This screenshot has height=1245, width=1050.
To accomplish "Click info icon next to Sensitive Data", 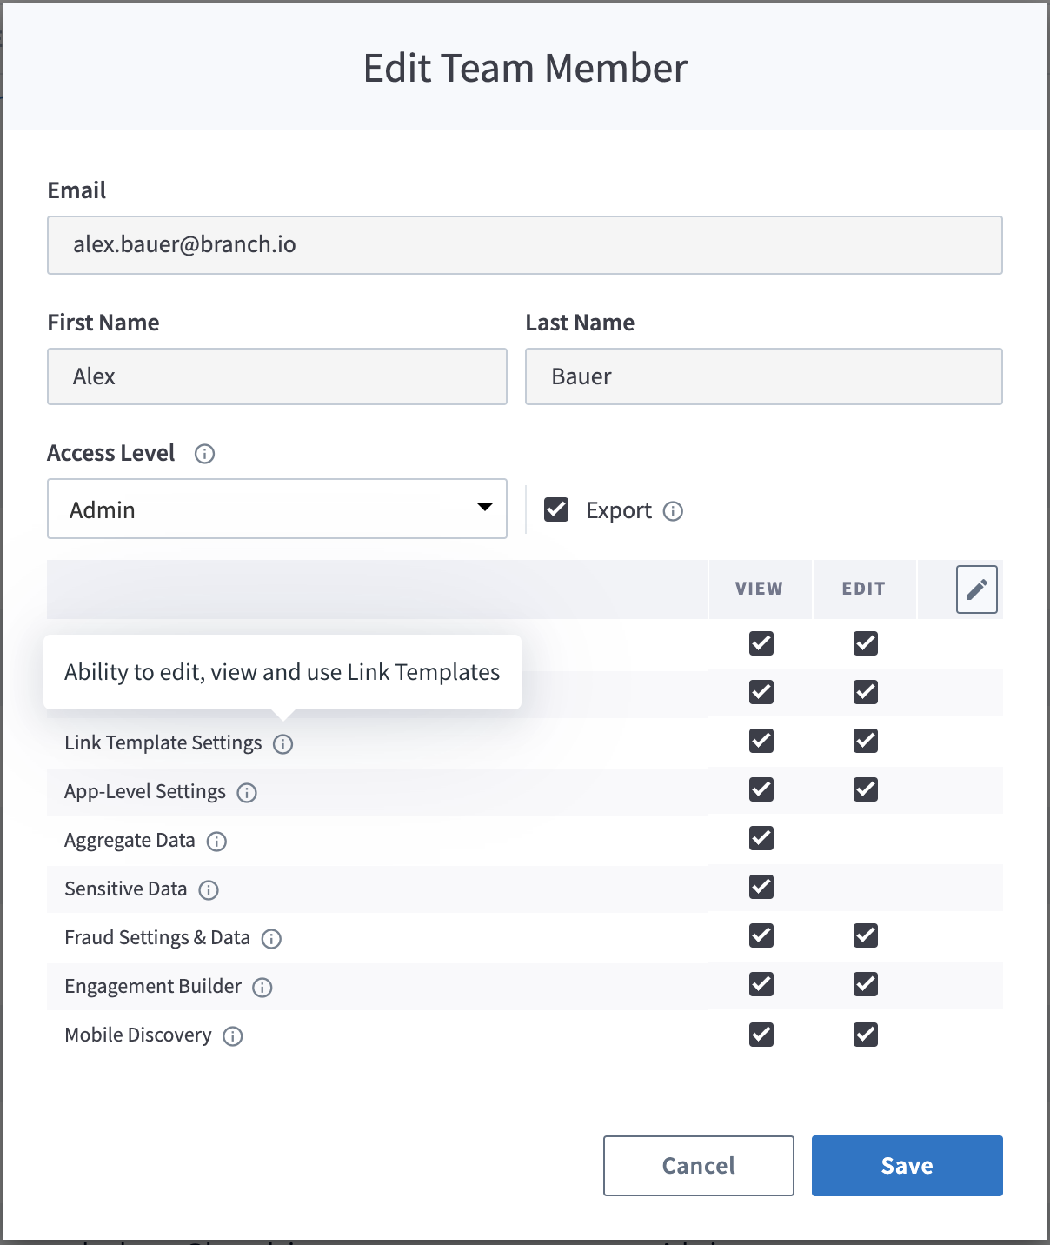I will tap(209, 890).
